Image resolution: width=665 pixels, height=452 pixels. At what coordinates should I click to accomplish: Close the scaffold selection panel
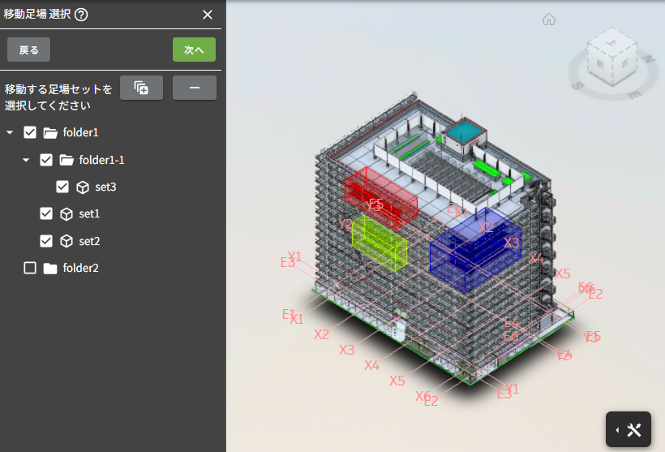[x=208, y=15]
